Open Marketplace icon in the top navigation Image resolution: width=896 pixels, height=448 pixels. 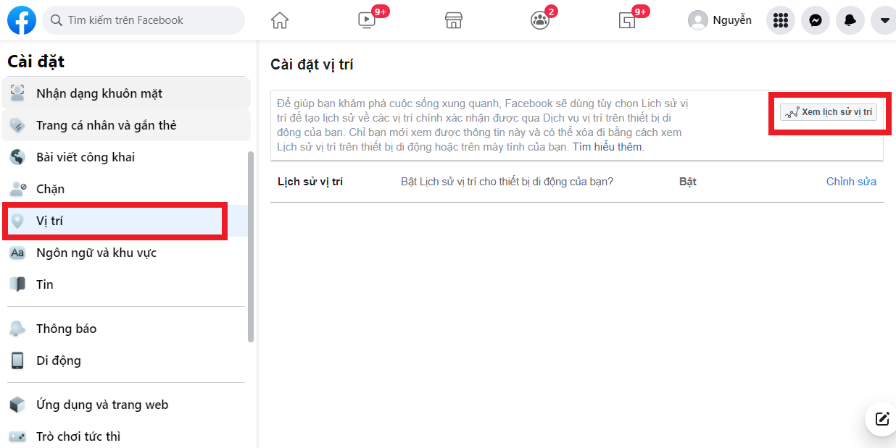pyautogui.click(x=454, y=20)
